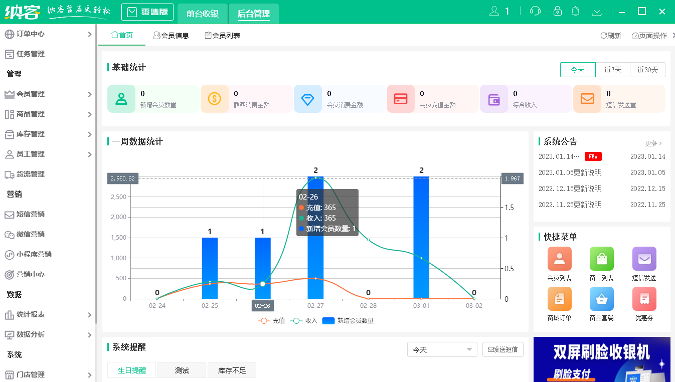Click the lock icon in the top bar
Screen dimensions: 675x382
tap(557, 11)
